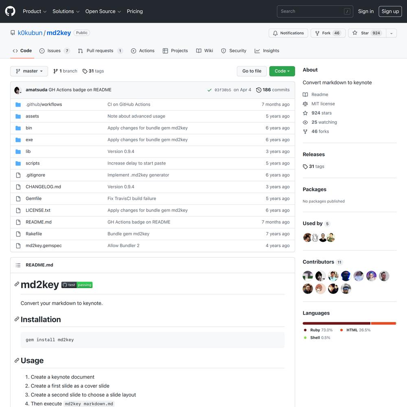Open the Projects tab
Viewport: 407px width, 407px height.
175,51
